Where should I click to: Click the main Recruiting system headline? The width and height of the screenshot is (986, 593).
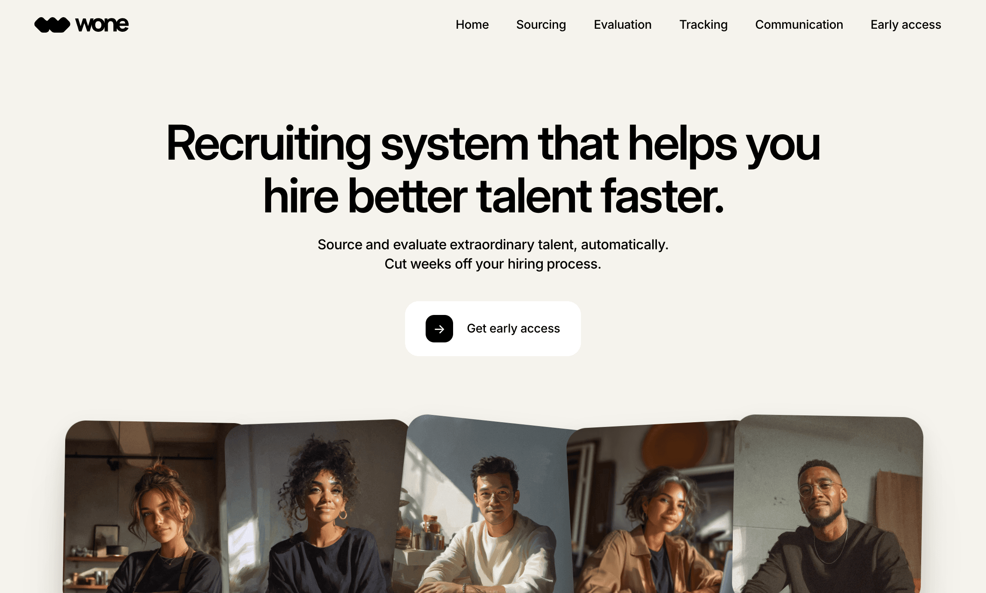[x=493, y=169]
